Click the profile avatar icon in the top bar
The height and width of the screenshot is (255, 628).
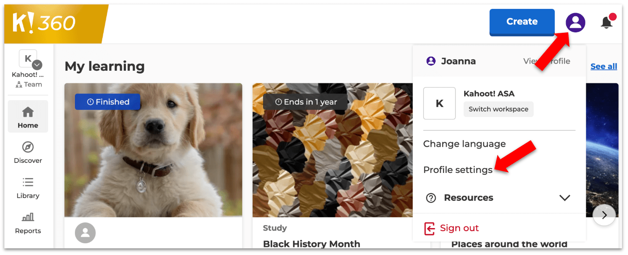tap(575, 22)
